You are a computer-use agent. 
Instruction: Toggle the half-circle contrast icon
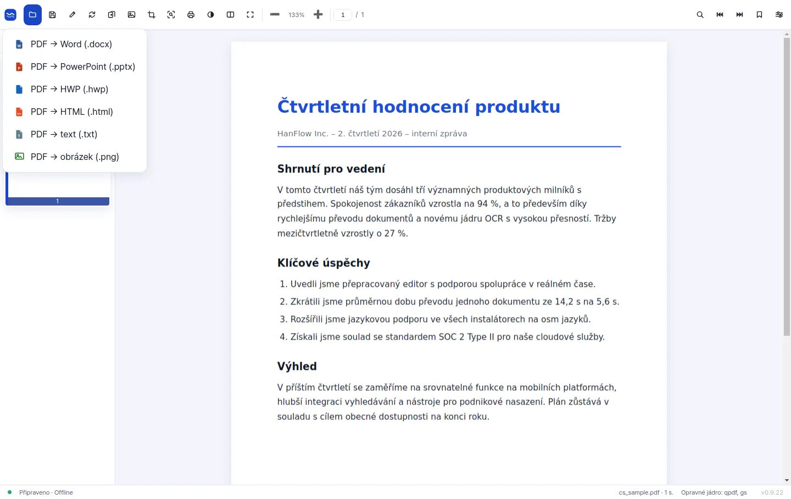tap(210, 15)
